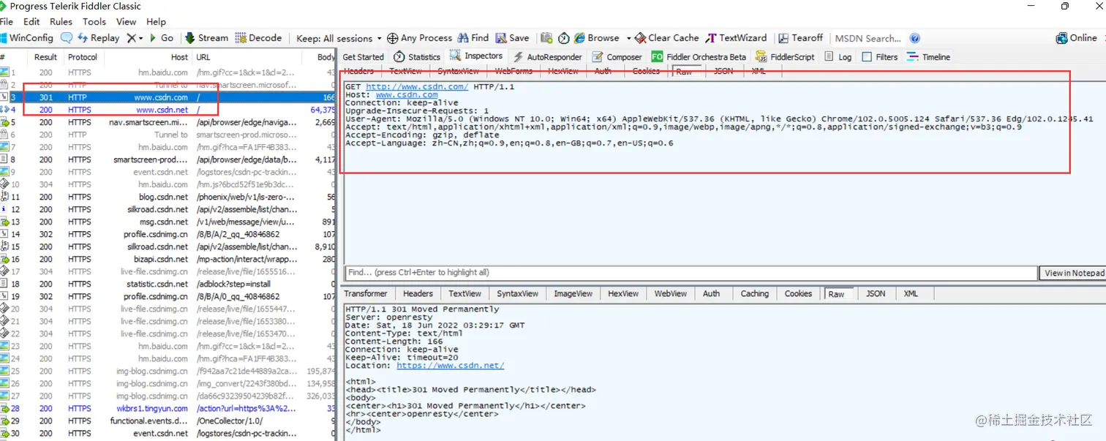This screenshot has height=441, width=1106.
Task: Open the http://www.csdn.com/ request link
Action: 417,86
